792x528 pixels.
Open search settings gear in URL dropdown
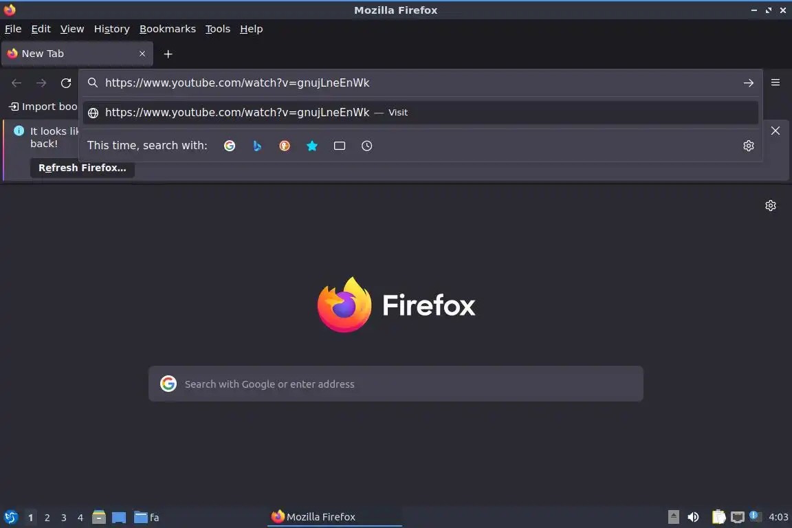(x=749, y=146)
